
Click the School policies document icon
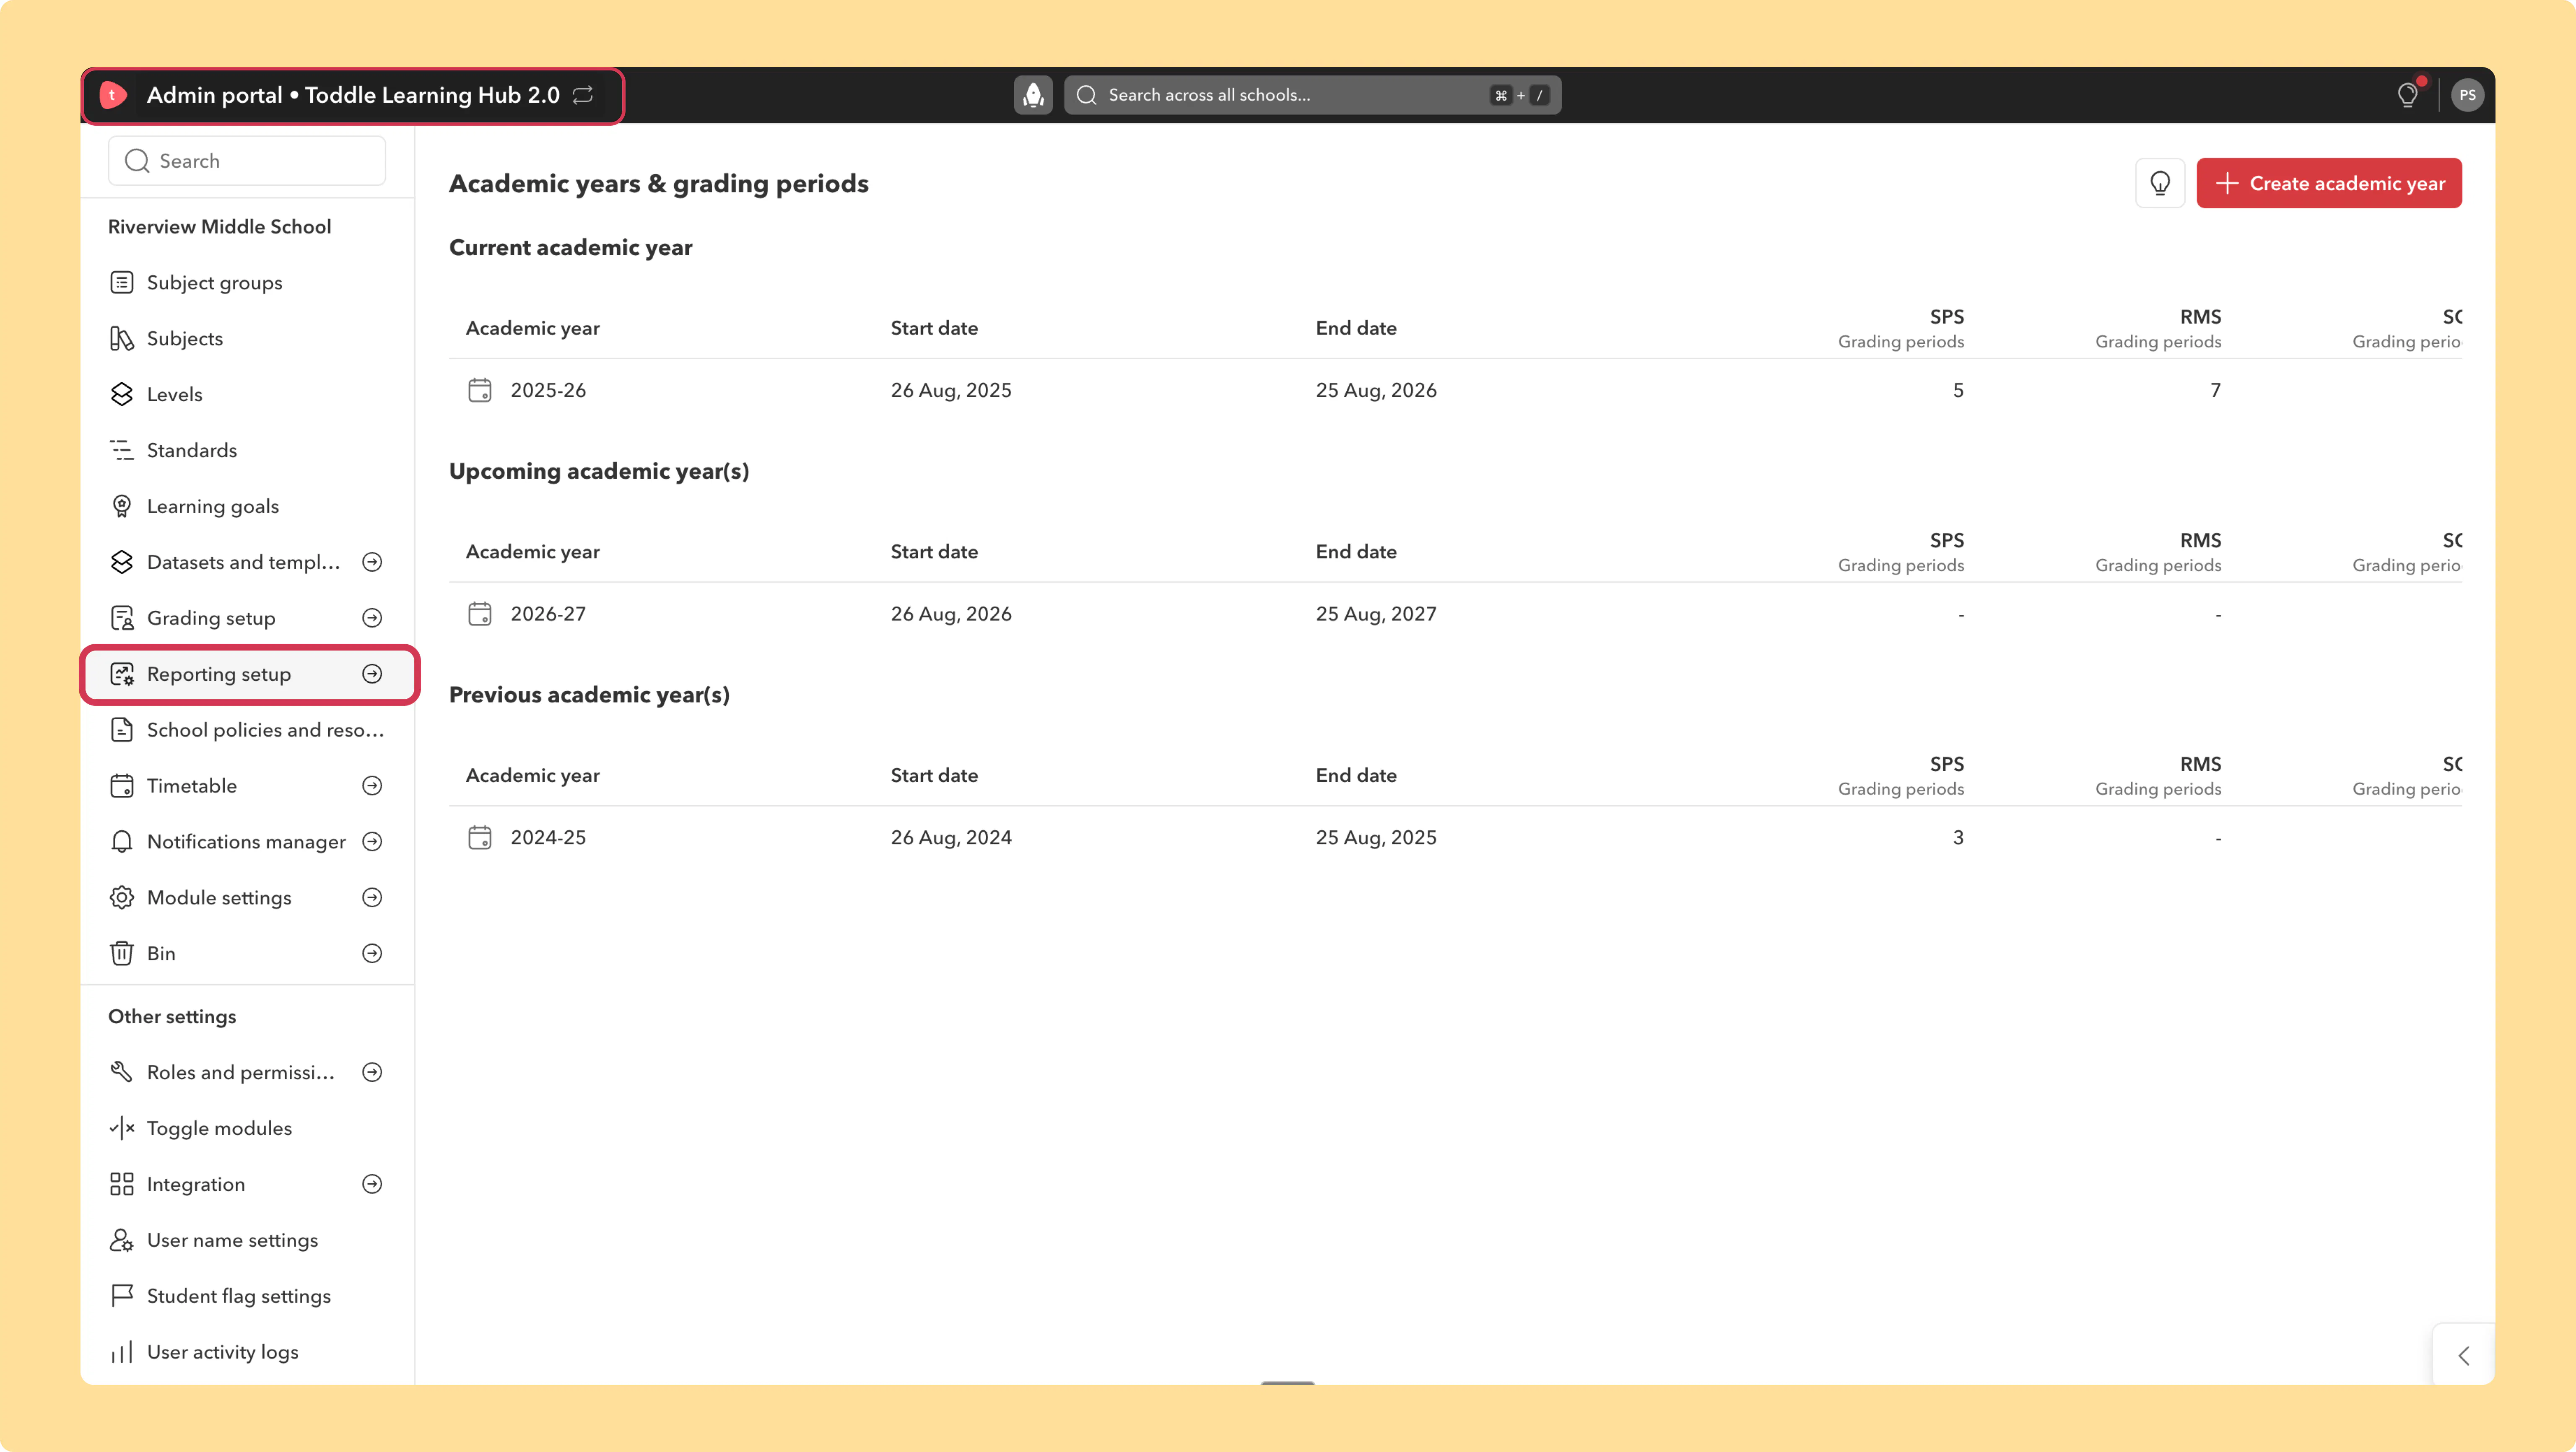(x=122, y=731)
